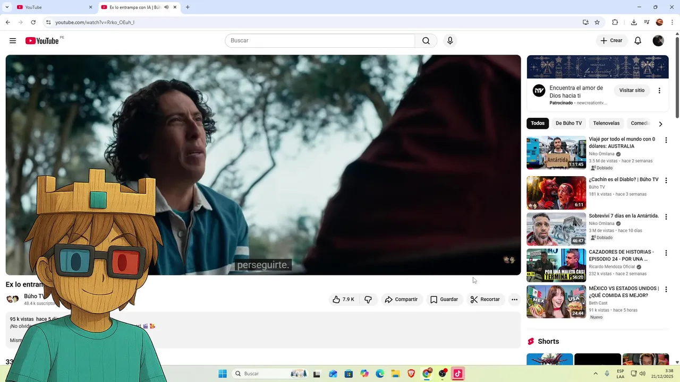Open Microsoft Edge from taskbar
The image size is (680, 382).
click(380, 374)
